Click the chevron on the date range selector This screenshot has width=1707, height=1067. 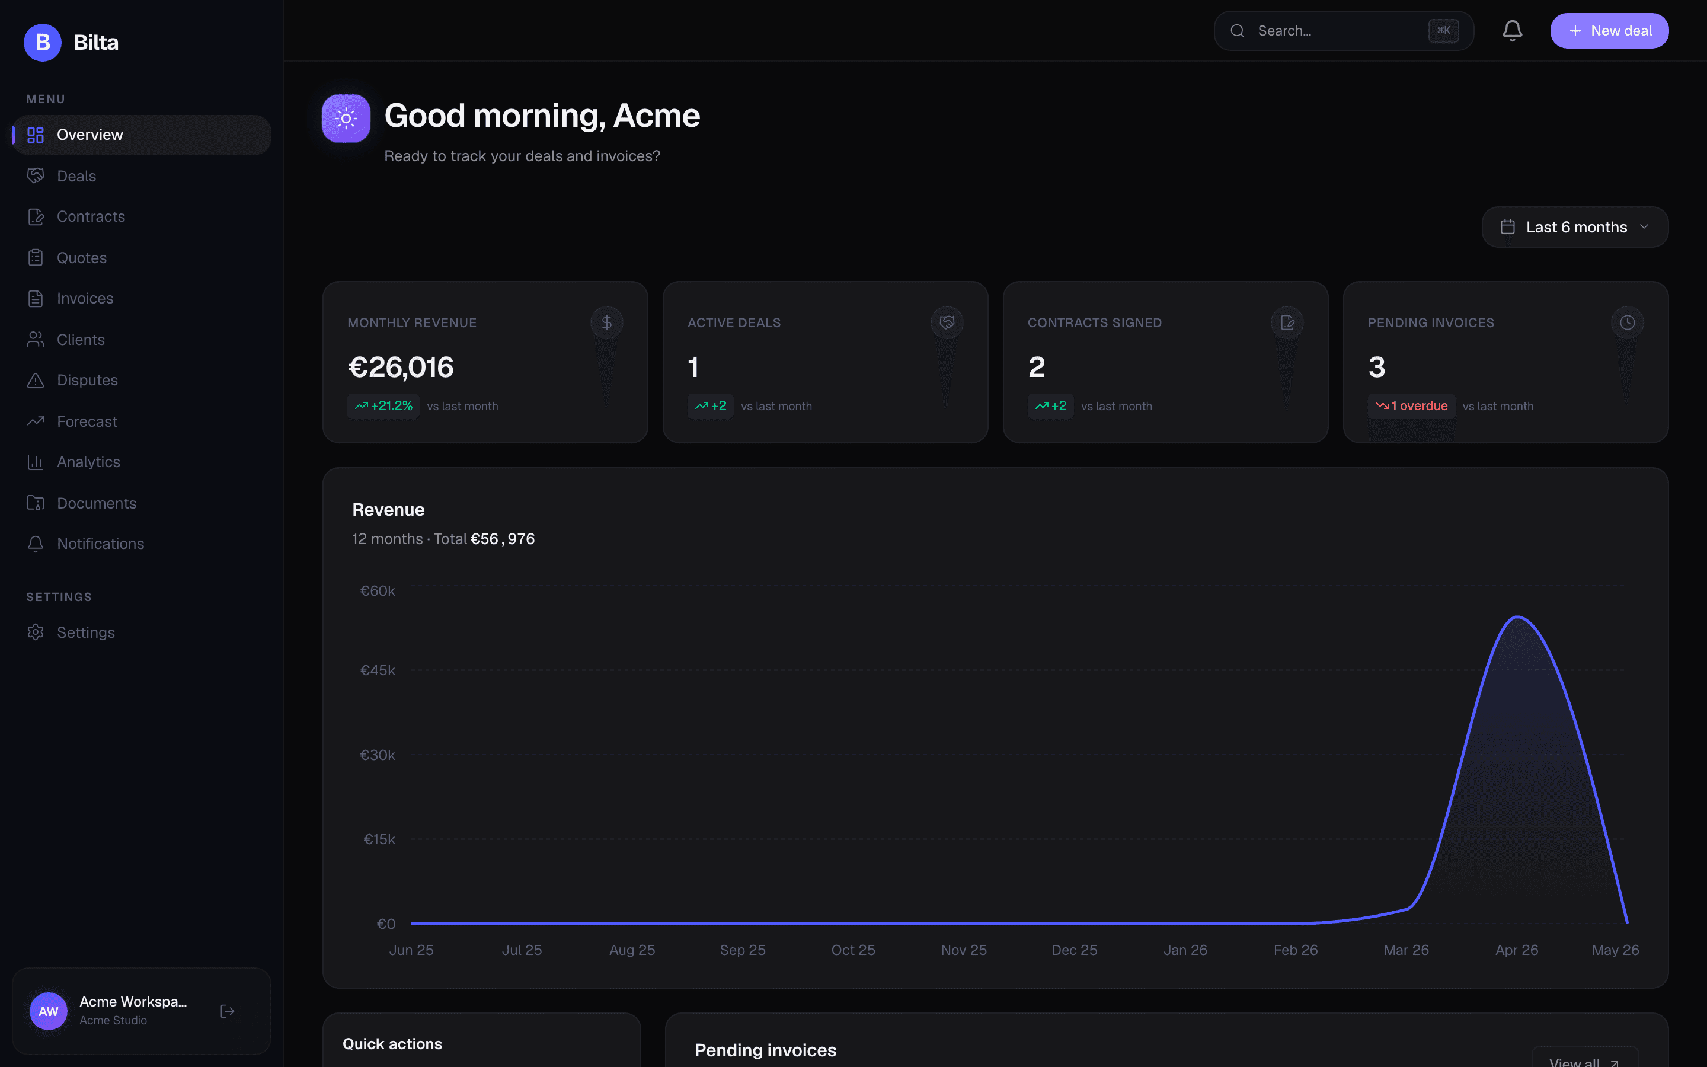pos(1644,226)
